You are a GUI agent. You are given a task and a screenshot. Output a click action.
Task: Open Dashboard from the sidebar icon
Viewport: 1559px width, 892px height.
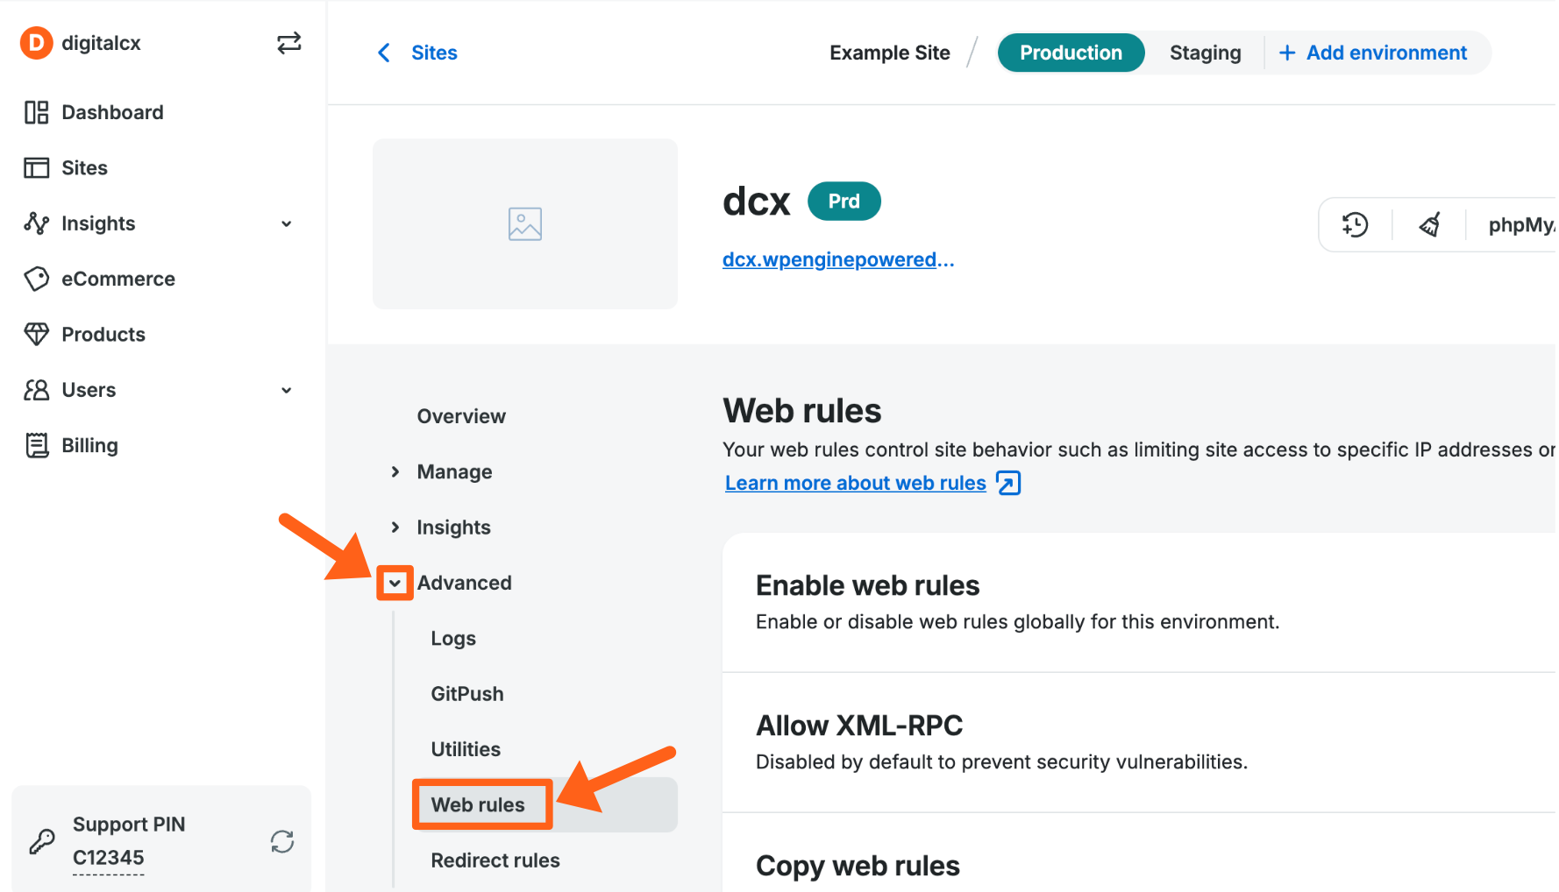pyautogui.click(x=36, y=112)
